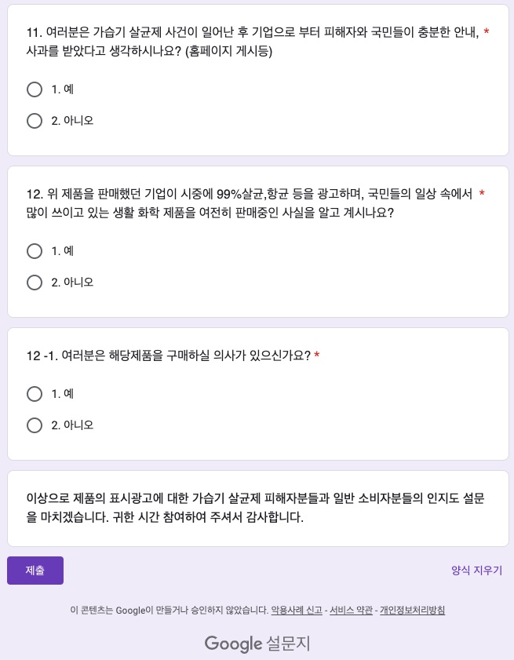Mark '1. 예' radio for question 12-1

[x=35, y=394]
